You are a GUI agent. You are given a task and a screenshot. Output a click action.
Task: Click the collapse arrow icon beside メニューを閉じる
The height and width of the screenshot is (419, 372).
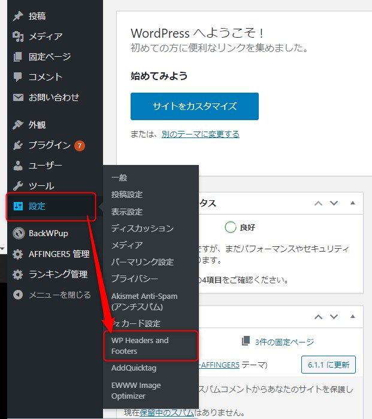pyautogui.click(x=18, y=295)
